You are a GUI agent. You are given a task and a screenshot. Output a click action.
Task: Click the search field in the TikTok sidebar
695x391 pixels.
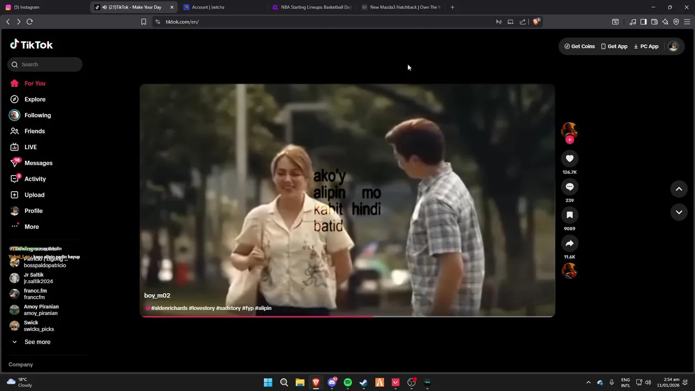(x=45, y=64)
